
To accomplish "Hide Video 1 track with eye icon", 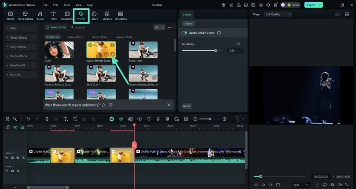I will pyautogui.click(x=18, y=158).
